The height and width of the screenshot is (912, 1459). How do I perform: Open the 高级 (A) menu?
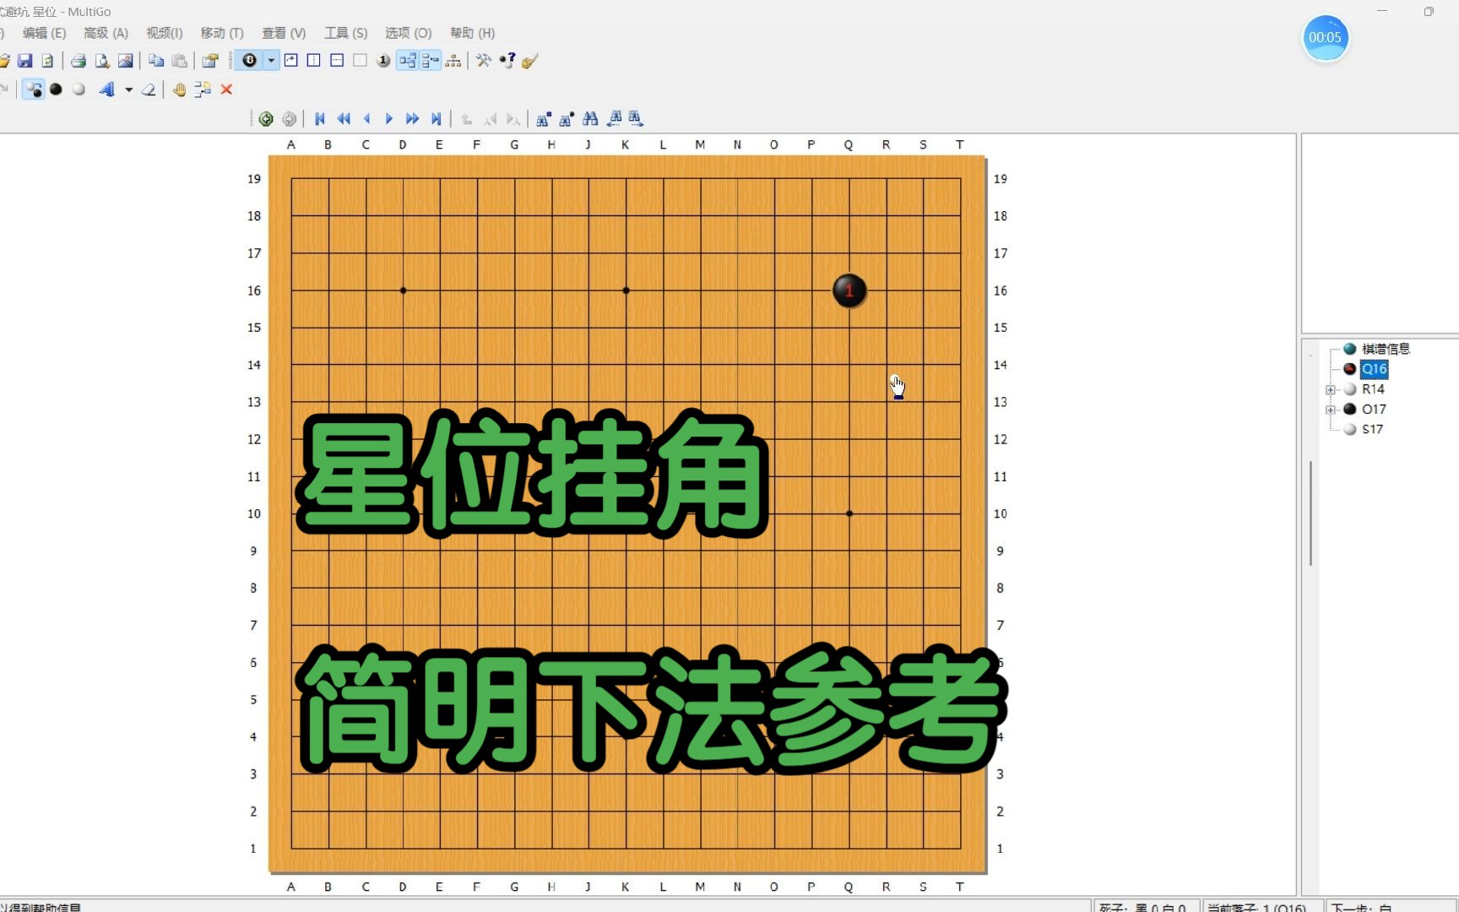click(106, 33)
